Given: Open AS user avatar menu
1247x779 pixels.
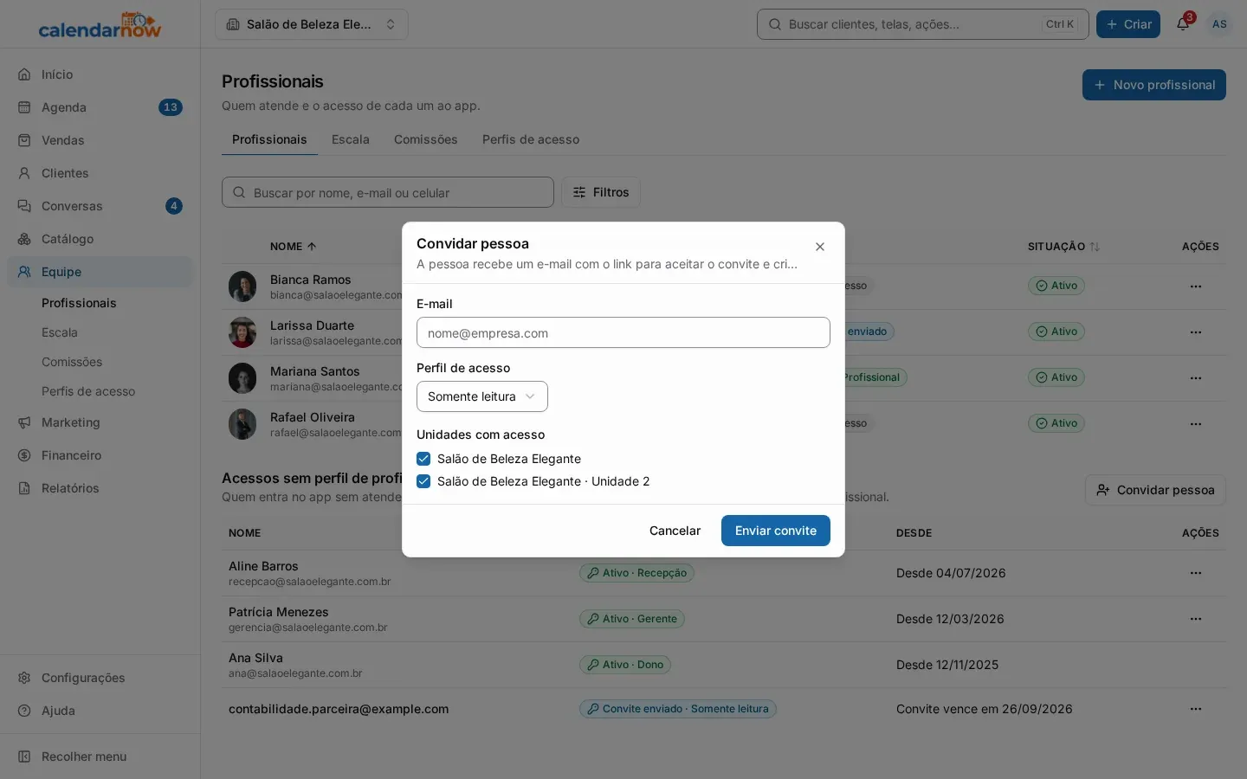Looking at the screenshot, I should click(x=1219, y=24).
